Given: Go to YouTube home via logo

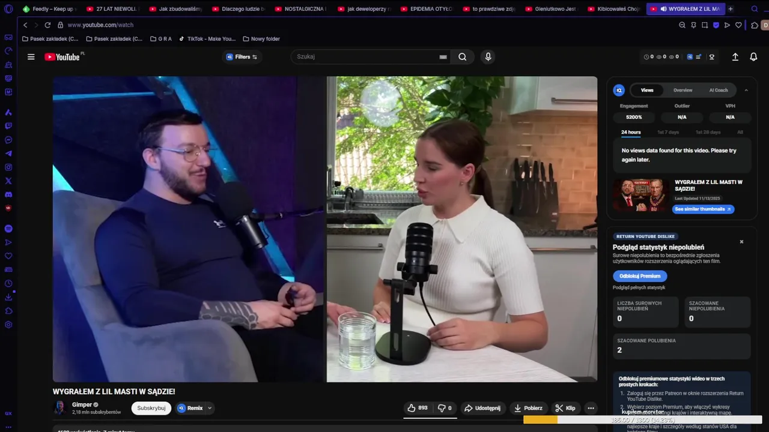Looking at the screenshot, I should [x=62, y=57].
